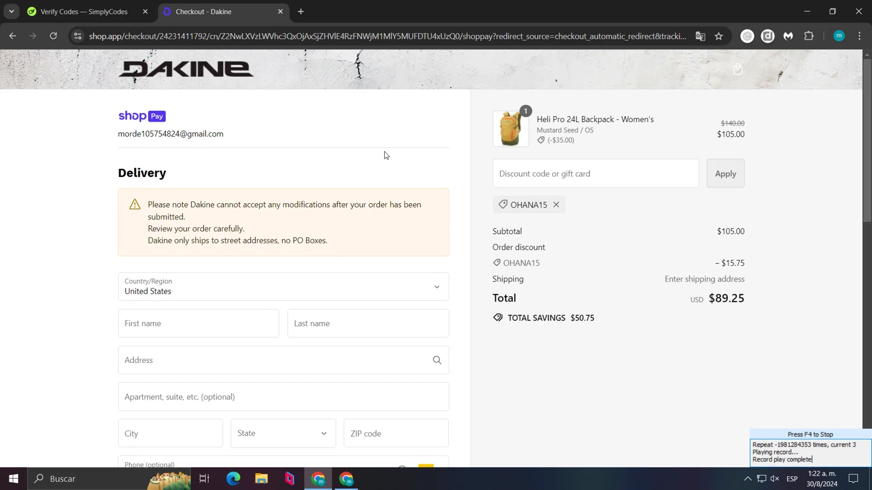Go back to previous page

(x=13, y=36)
